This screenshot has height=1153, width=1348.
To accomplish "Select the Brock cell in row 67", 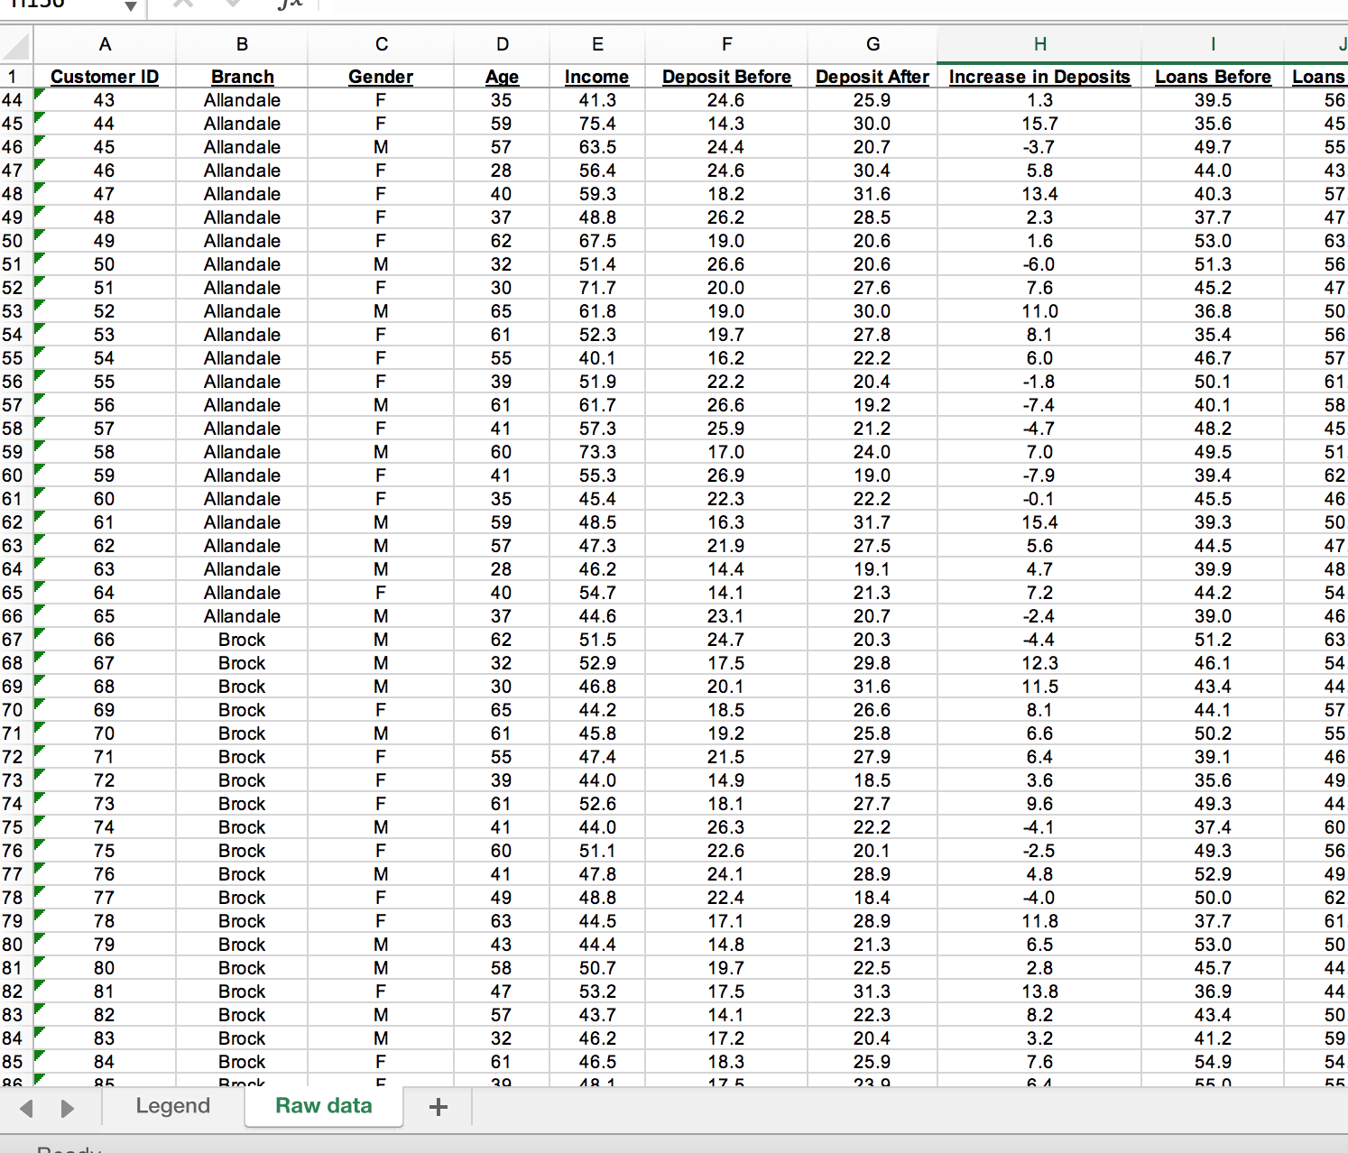I will [x=242, y=640].
